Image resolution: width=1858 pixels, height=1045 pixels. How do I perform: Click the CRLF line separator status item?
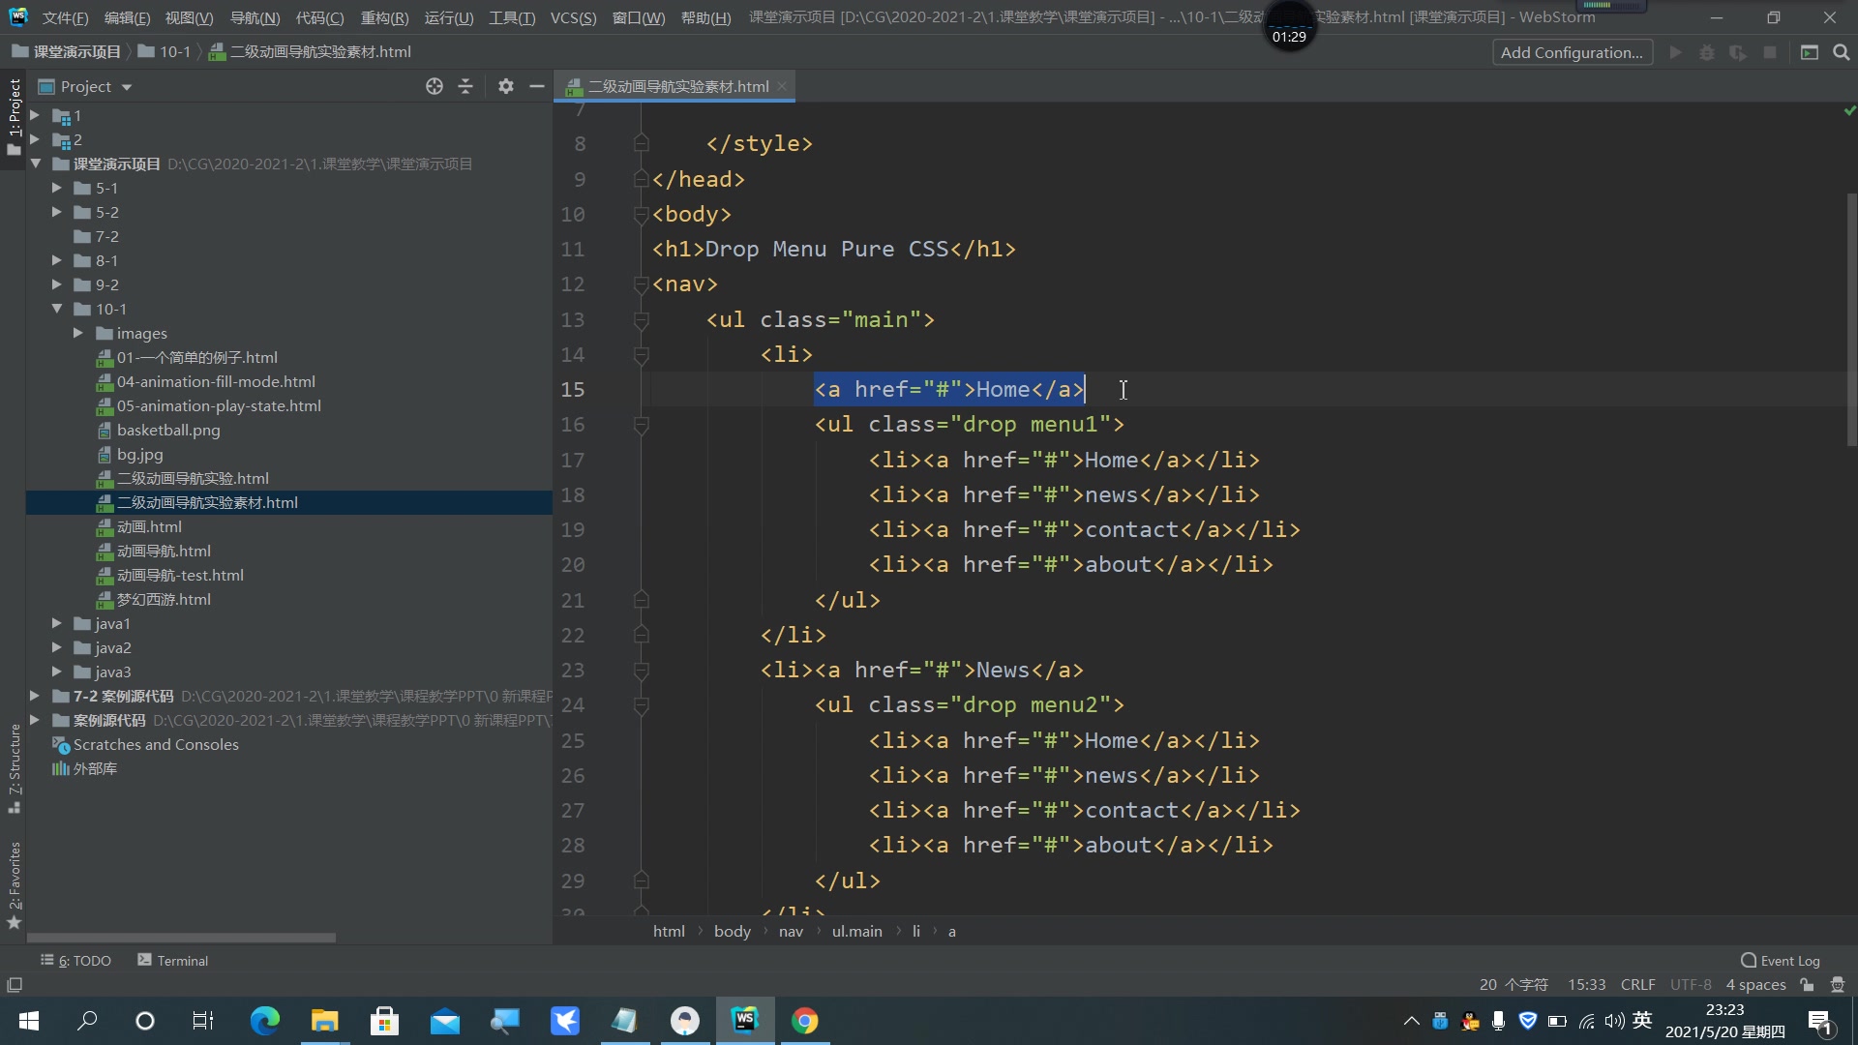pos(1637,985)
